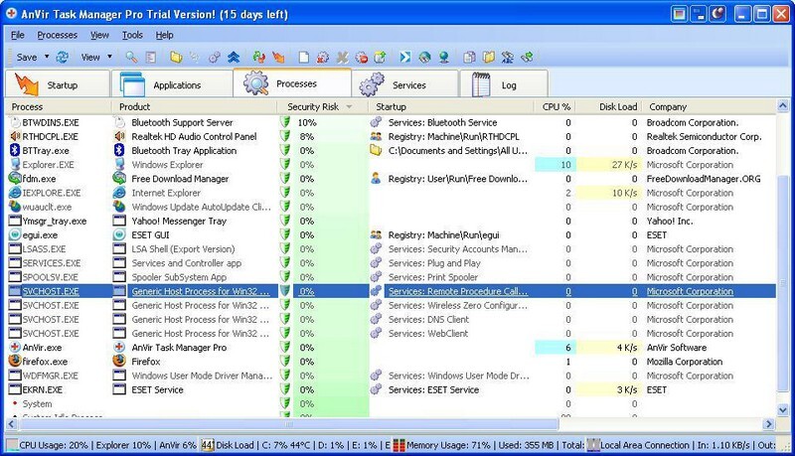This screenshot has width=795, height=456.
Task: Sort by the Disk Load column header
Action: tap(610, 107)
